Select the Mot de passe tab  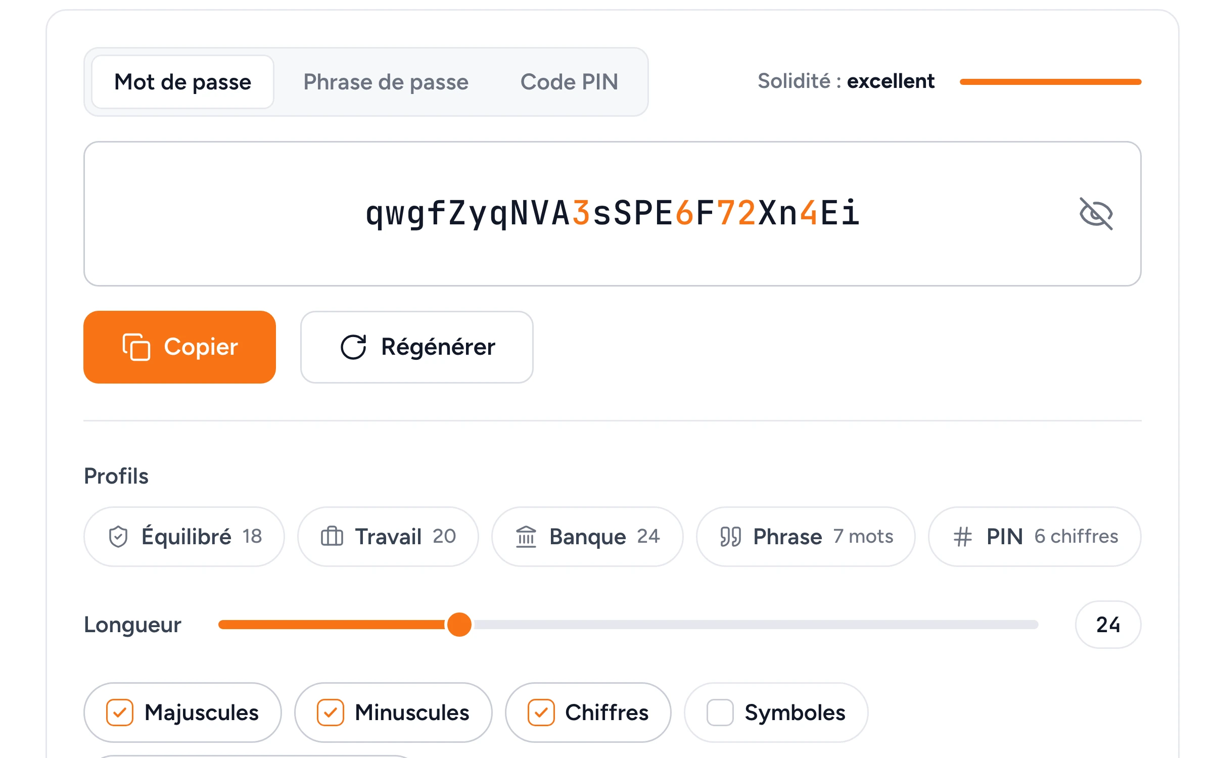(183, 82)
